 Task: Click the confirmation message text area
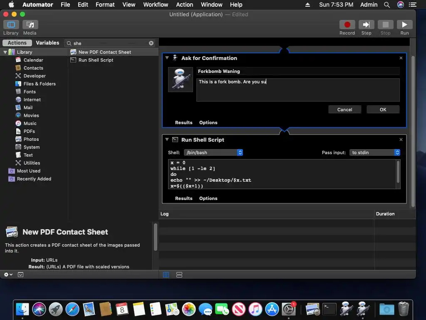click(298, 90)
